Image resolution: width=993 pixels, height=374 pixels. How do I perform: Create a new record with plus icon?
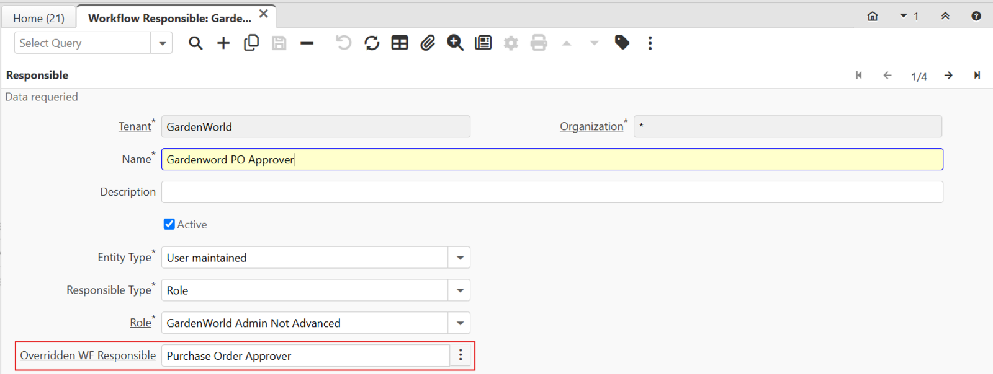pos(223,43)
